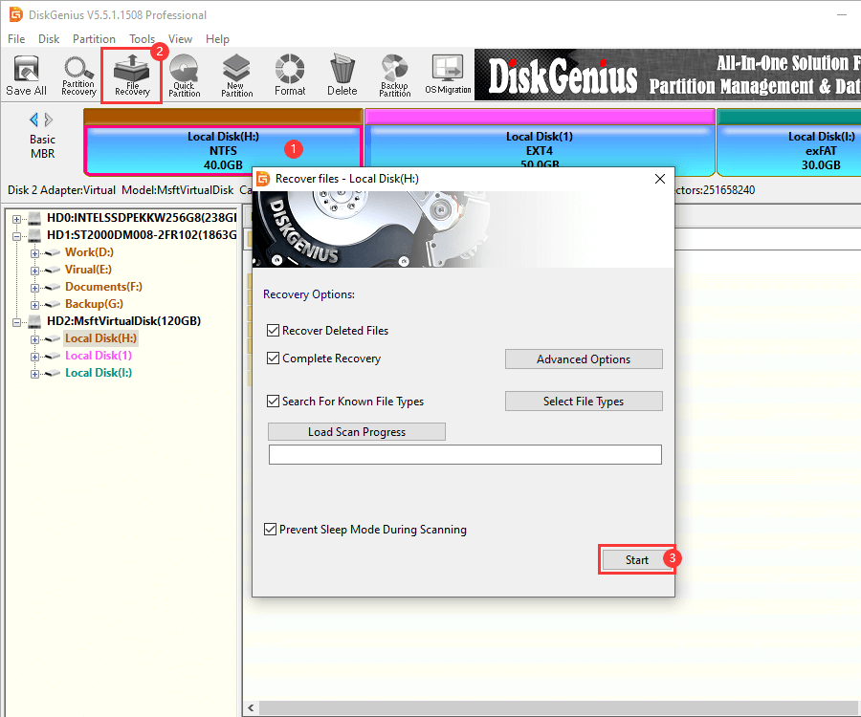
Task: Open the Backup Partition tool
Action: 395,76
